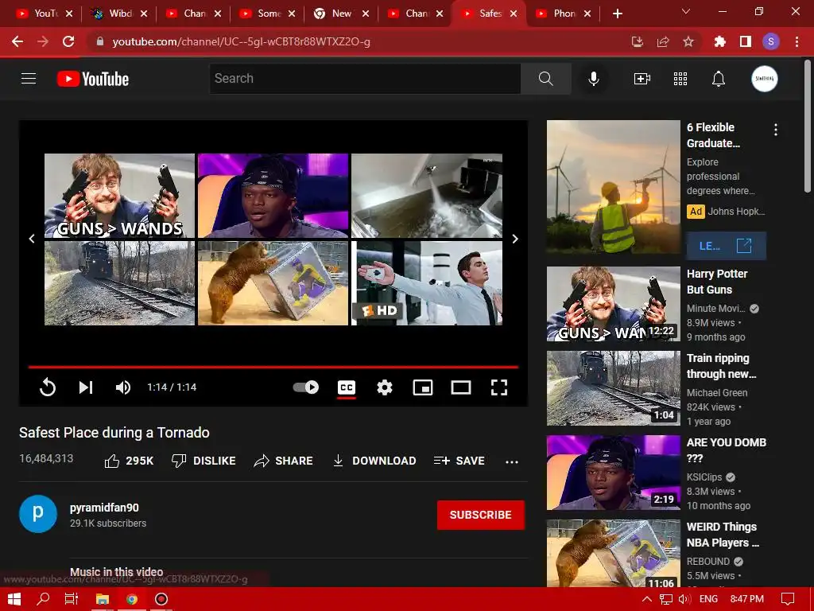This screenshot has height=611, width=814.
Task: Click the address bar URL
Action: 241,41
